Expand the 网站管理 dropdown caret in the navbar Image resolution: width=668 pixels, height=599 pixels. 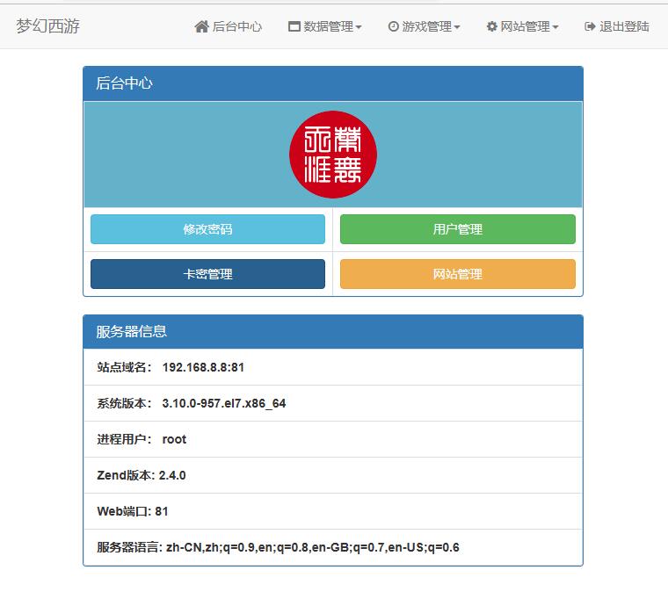pos(555,27)
